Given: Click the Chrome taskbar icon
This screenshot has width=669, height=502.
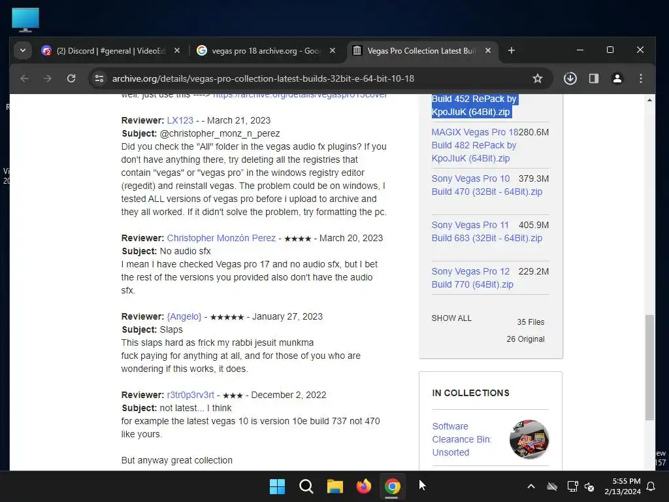Looking at the screenshot, I should tap(392, 486).
